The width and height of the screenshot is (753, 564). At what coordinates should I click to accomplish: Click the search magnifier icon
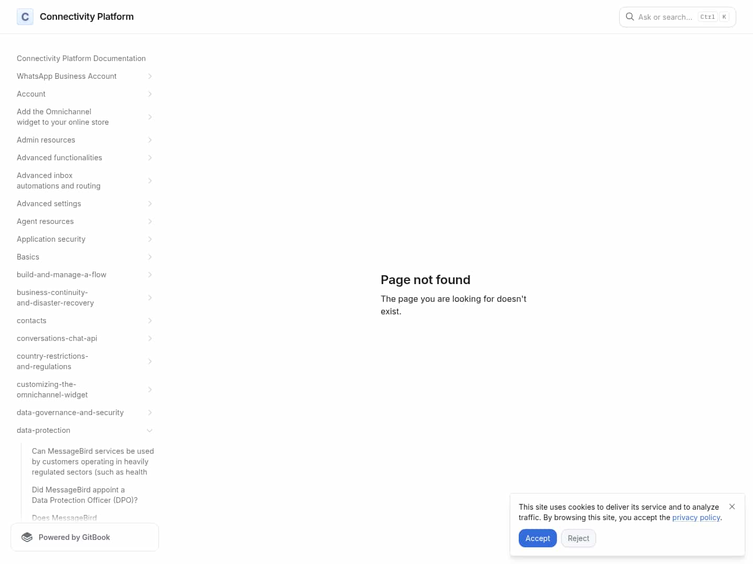coord(630,17)
